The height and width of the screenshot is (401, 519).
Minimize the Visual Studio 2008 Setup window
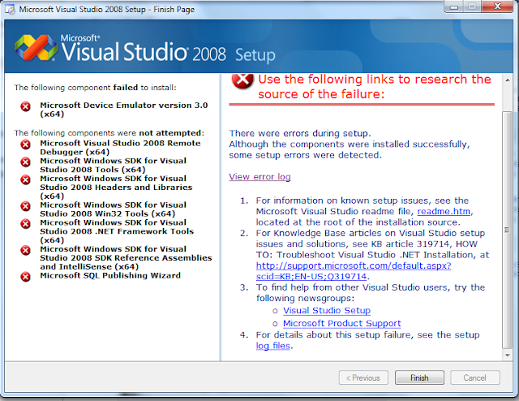coord(454,6)
